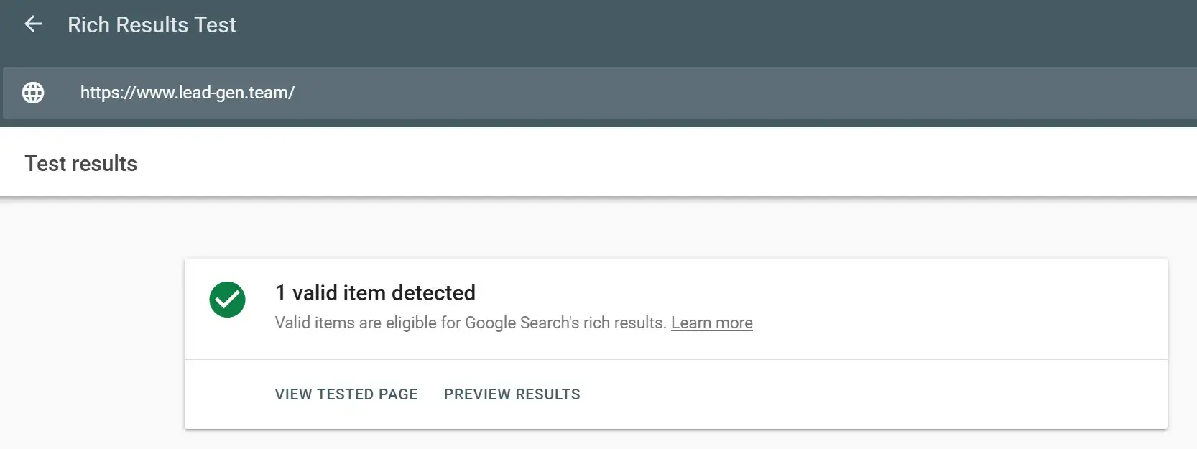Click the green checkmark status icon
1197x449 pixels.
227,300
